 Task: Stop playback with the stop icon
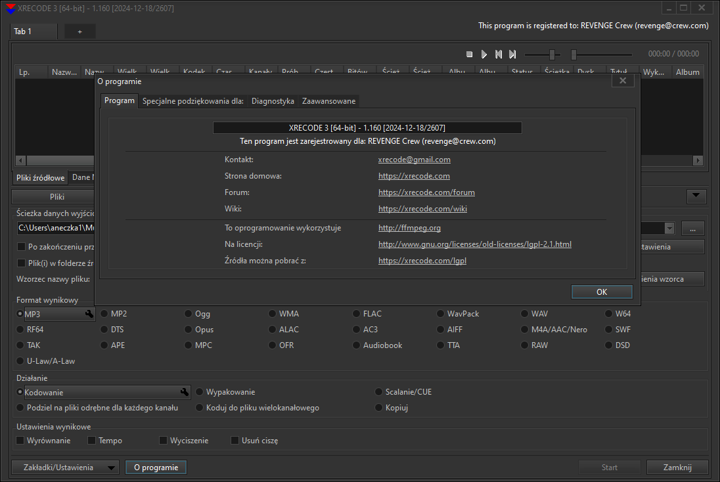469,54
